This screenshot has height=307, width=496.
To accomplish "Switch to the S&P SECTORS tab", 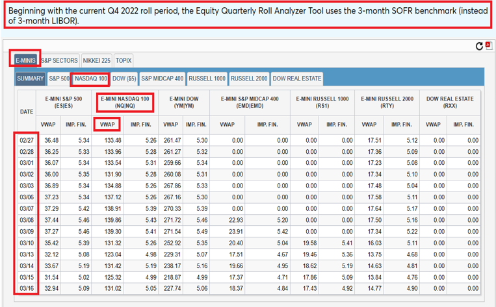I will tap(59, 60).
